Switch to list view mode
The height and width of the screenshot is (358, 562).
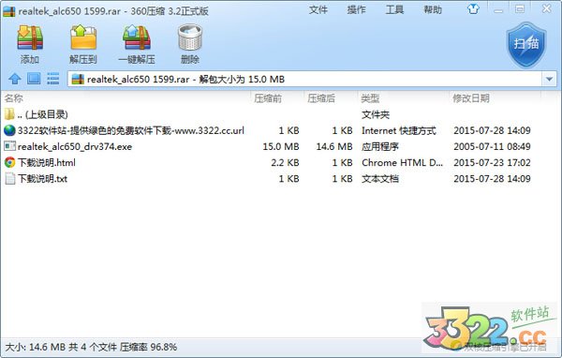click(52, 79)
